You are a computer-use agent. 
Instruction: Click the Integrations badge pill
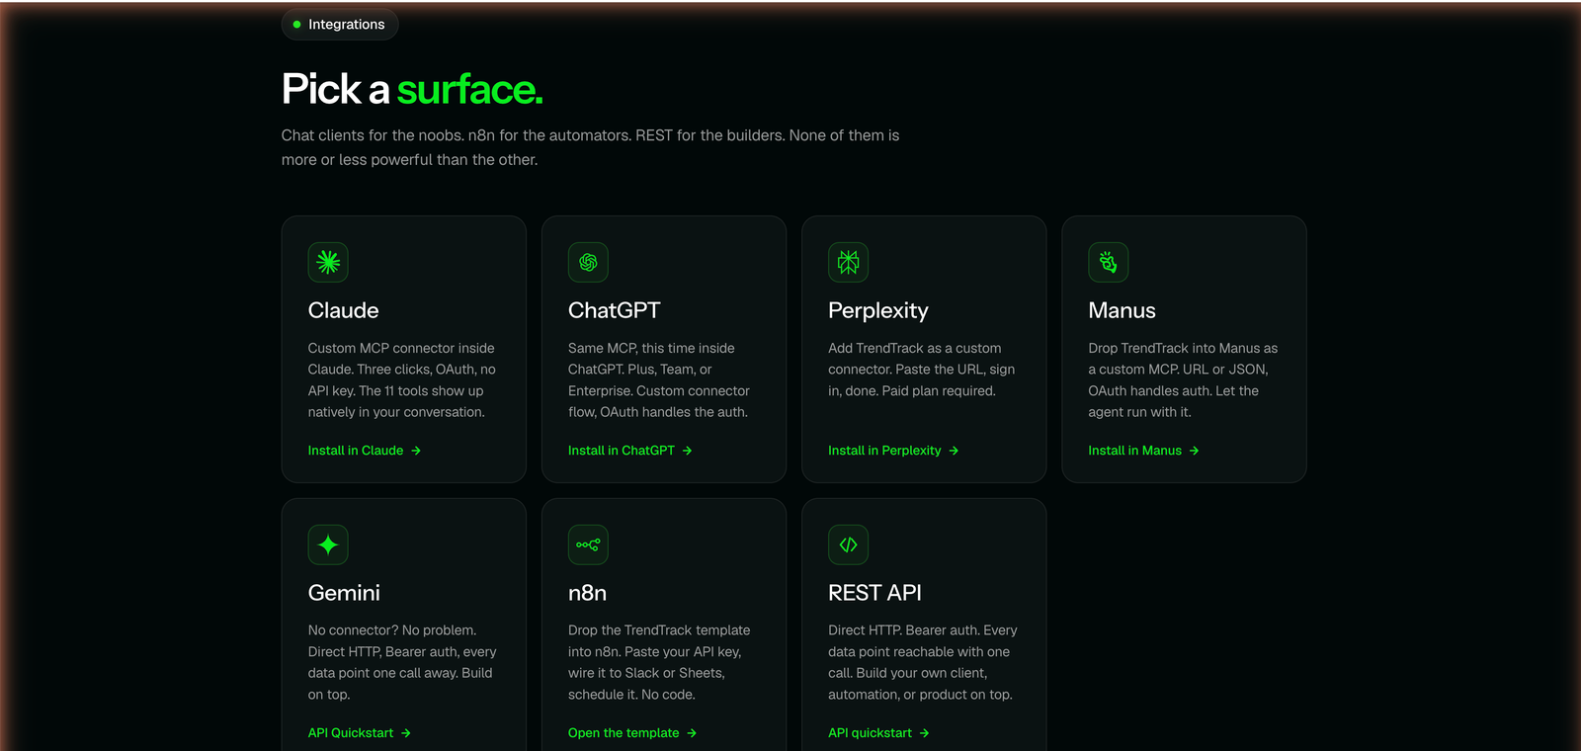340,25
